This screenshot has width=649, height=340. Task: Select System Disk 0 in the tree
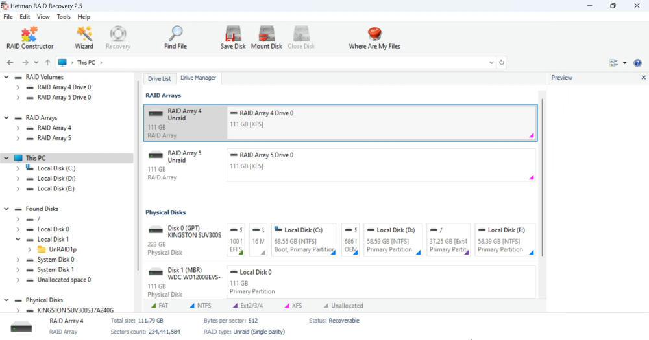[55, 260]
